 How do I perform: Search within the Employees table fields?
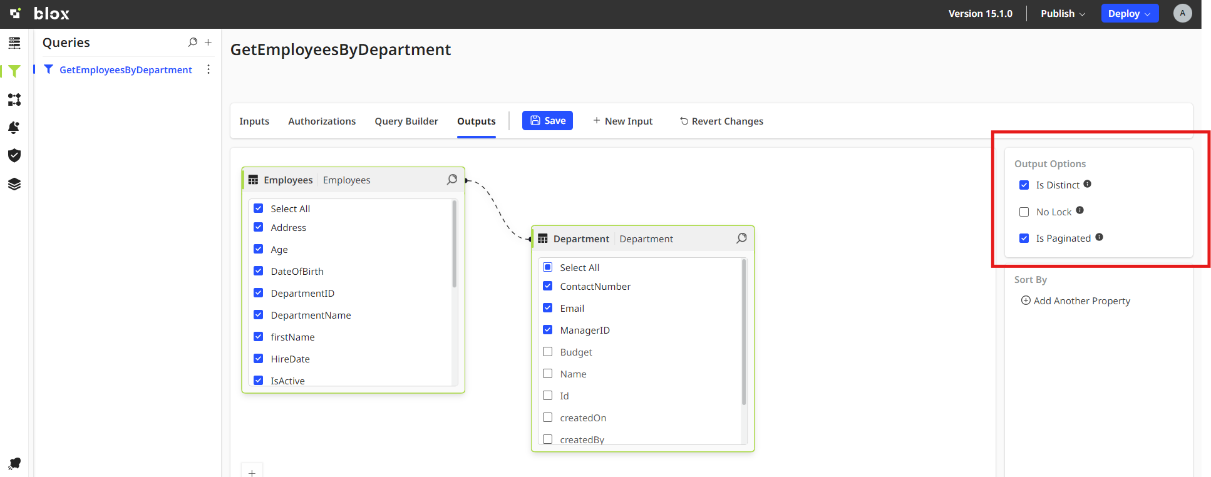point(452,180)
